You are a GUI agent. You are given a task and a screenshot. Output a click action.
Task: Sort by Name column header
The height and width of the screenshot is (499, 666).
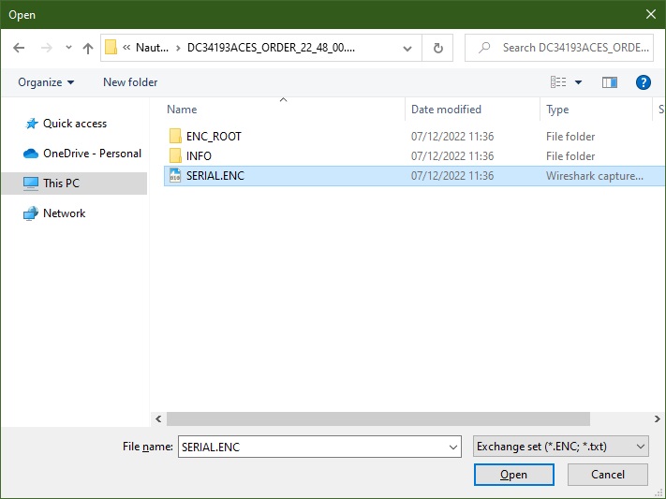[x=182, y=110]
